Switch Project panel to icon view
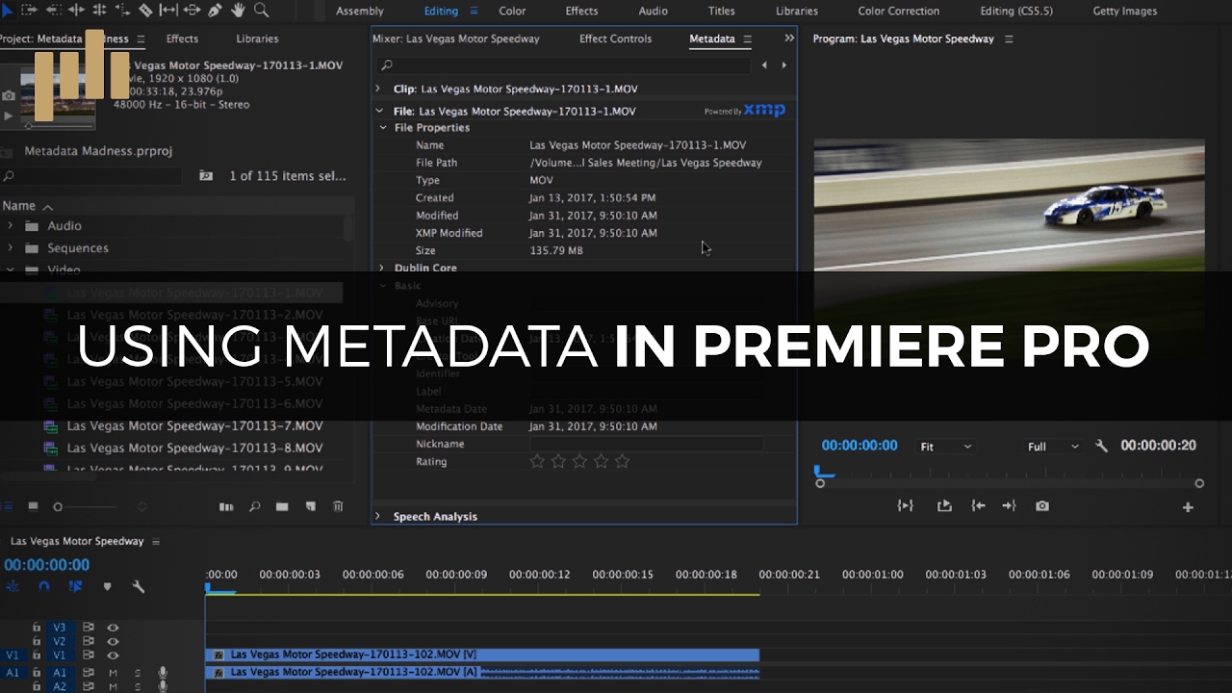Image resolution: width=1232 pixels, height=693 pixels. click(x=33, y=506)
